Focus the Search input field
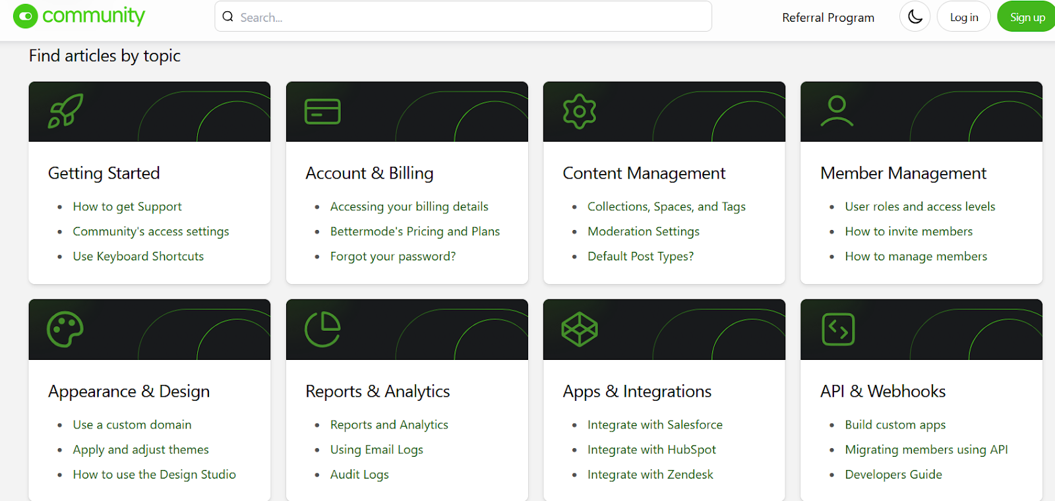Screen dimensions: 1055x501 coord(463,16)
